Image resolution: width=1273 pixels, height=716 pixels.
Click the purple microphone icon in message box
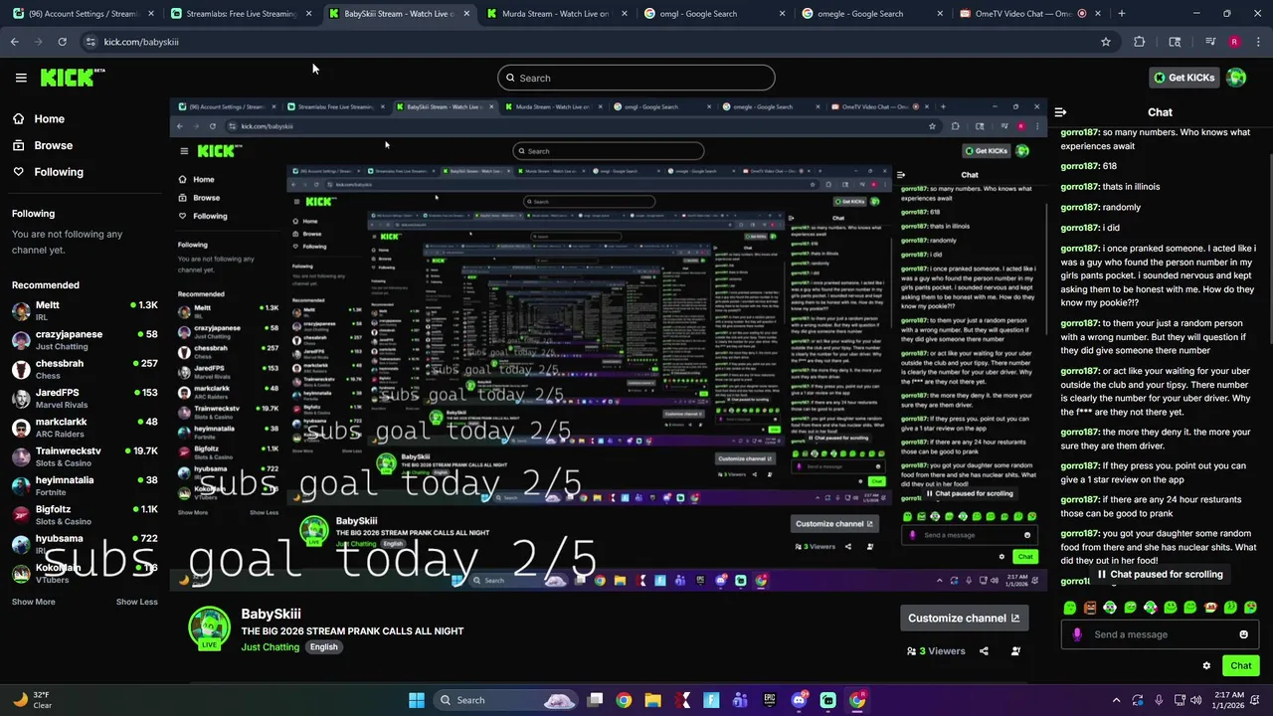(1077, 634)
